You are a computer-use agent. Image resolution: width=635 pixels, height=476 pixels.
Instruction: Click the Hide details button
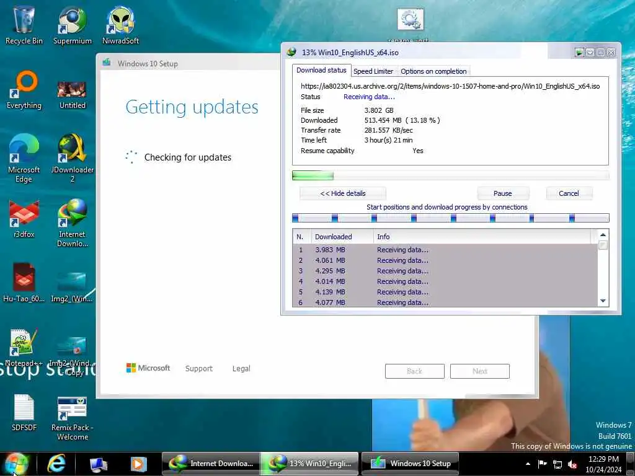click(x=342, y=193)
